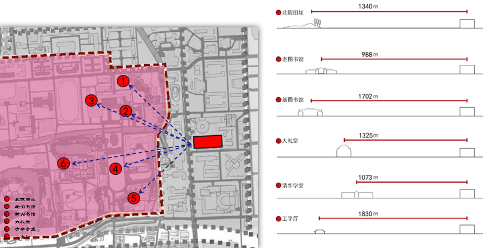Click the 清华学堂 building silhouette

(356, 195)
